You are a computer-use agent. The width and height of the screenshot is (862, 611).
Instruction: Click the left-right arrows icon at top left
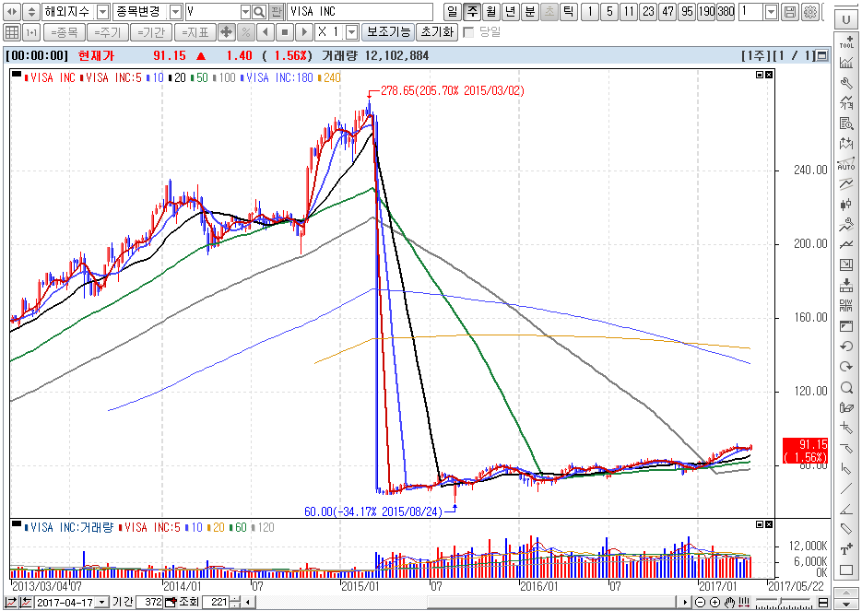pyautogui.click(x=12, y=12)
